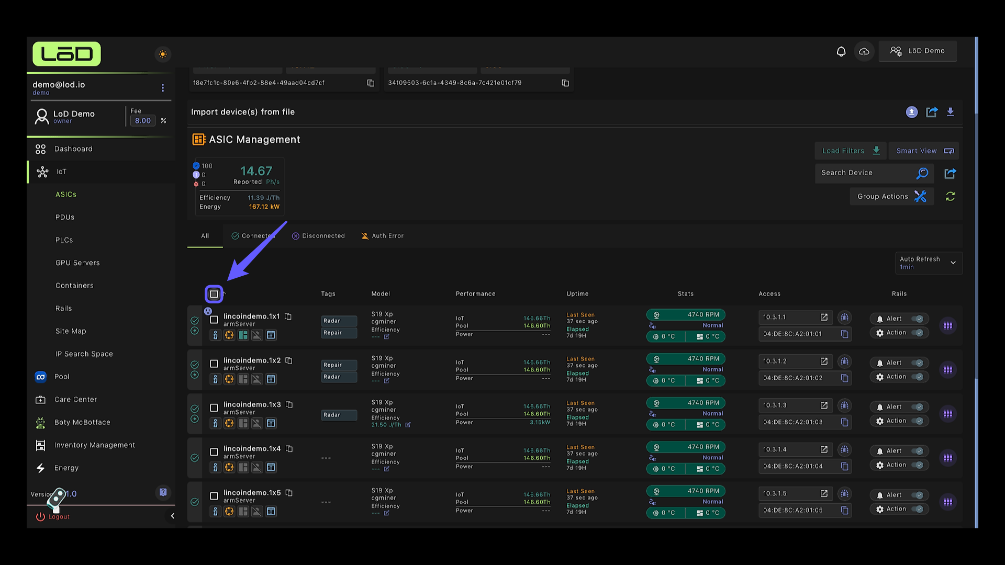Click the Radar tag on lincoindemo.1x3
Screen dimensions: 1005x565
pos(339,415)
